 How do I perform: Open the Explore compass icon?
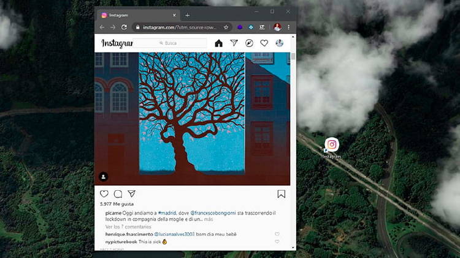tap(249, 43)
